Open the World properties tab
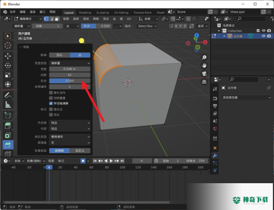Image resolution: width=274 pixels, height=210 pixels. [x=215, y=129]
